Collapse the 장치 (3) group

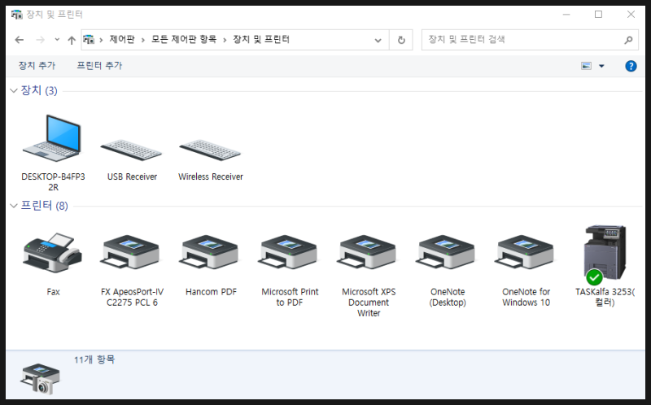click(14, 90)
